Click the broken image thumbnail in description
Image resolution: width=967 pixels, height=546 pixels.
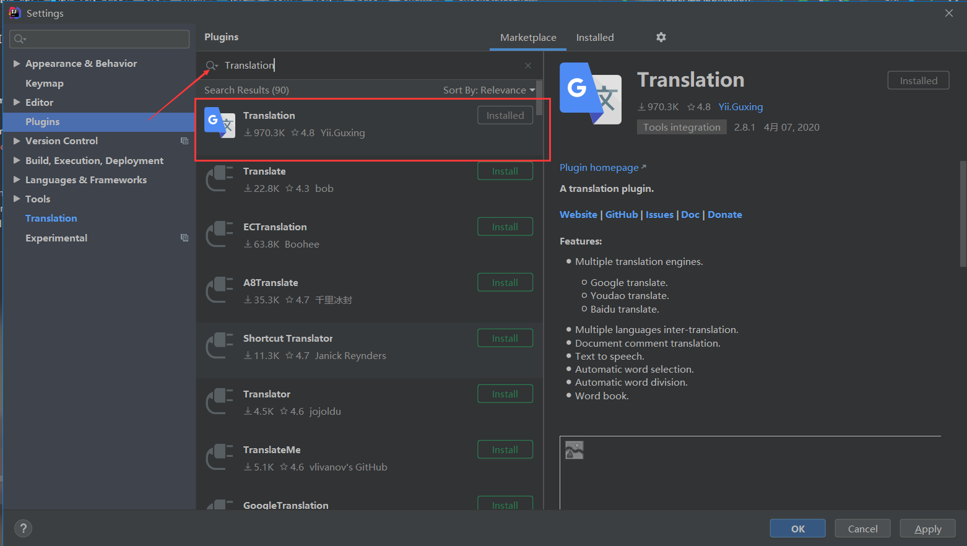coord(575,450)
